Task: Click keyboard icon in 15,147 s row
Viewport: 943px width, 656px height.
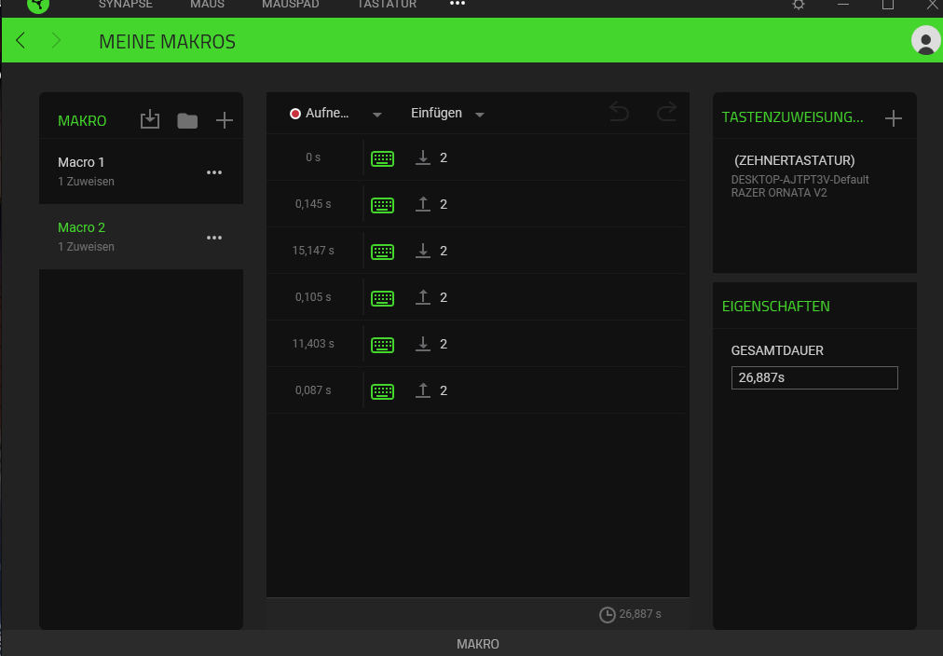Action: pyautogui.click(x=382, y=252)
